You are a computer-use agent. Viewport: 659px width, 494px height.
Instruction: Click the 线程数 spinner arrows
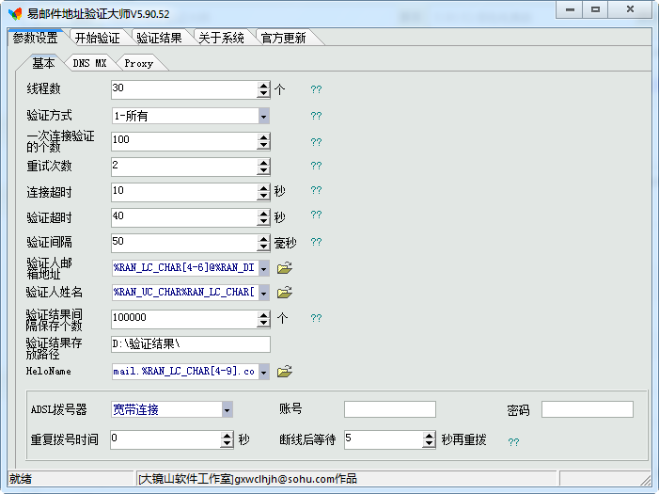(x=264, y=89)
